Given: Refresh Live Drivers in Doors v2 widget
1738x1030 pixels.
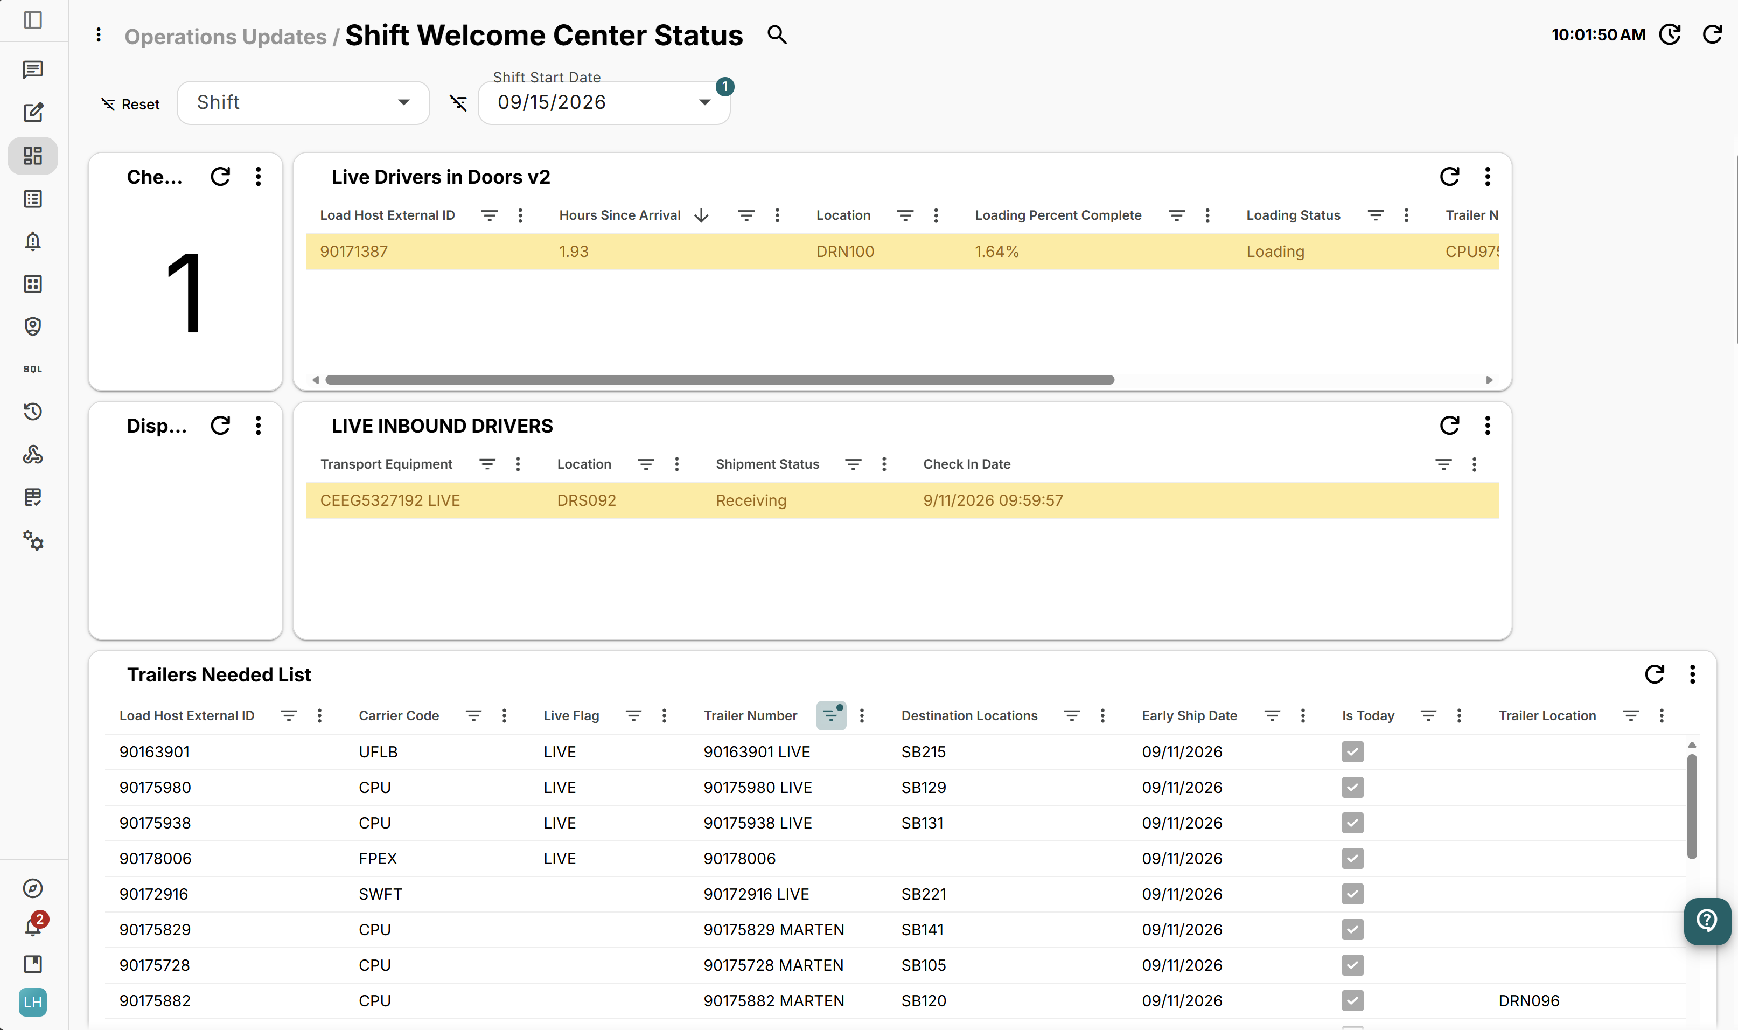Looking at the screenshot, I should [x=1450, y=176].
